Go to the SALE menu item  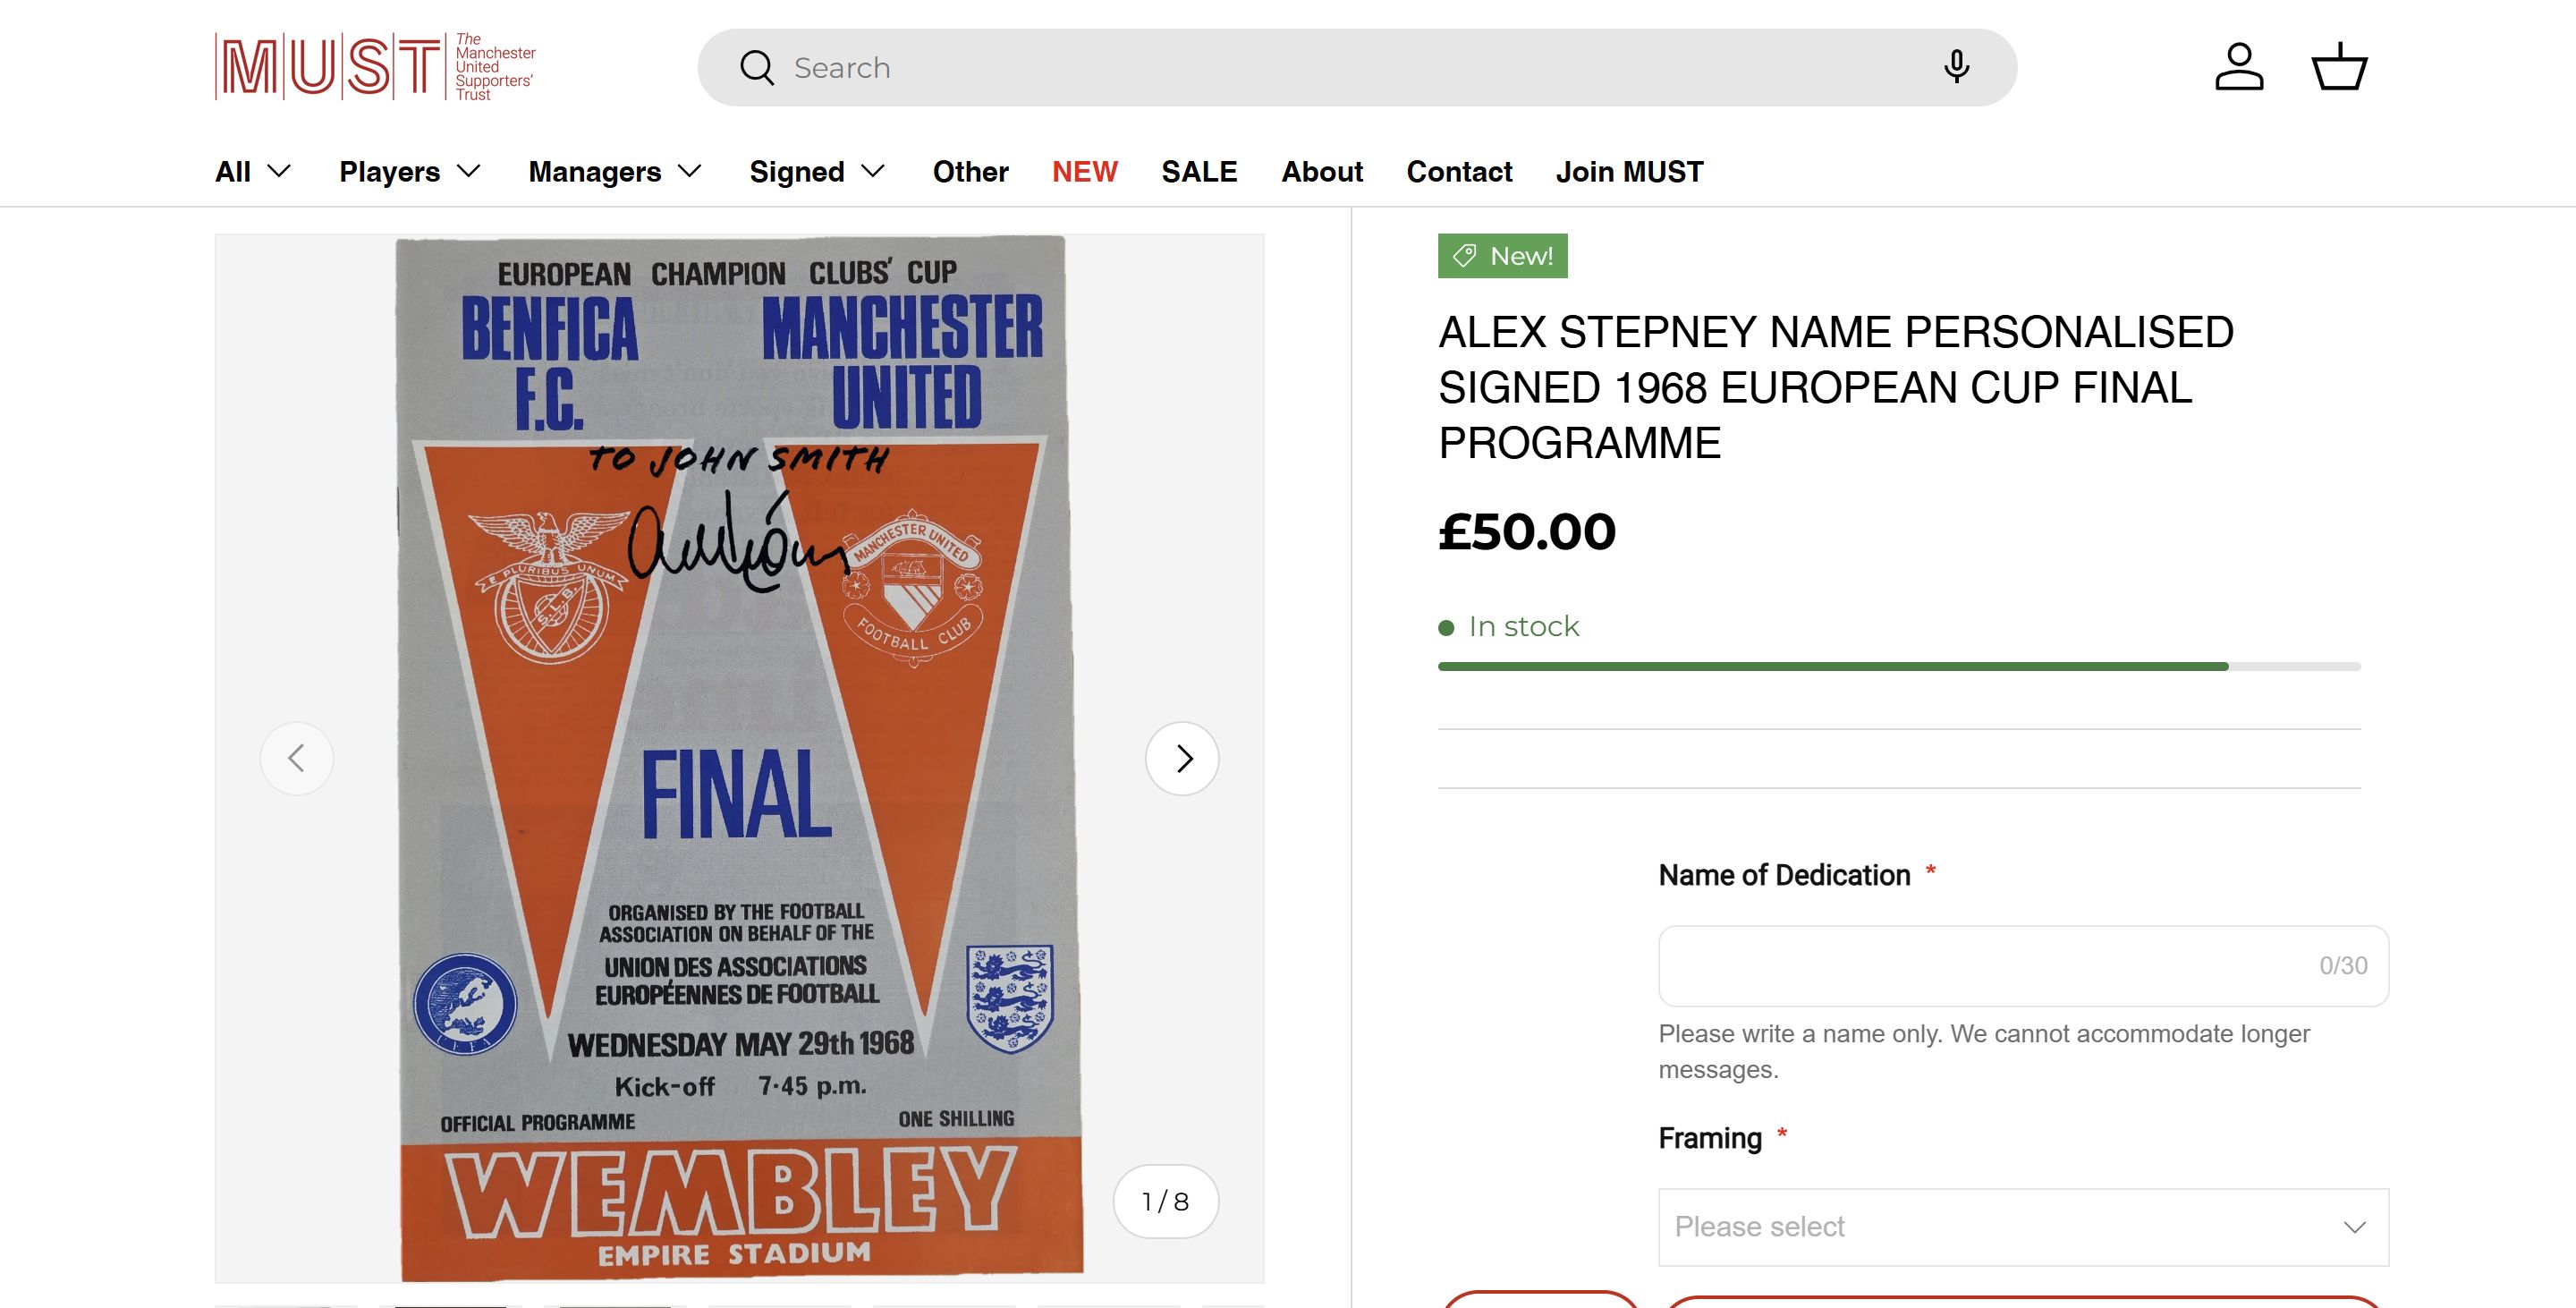1199,172
